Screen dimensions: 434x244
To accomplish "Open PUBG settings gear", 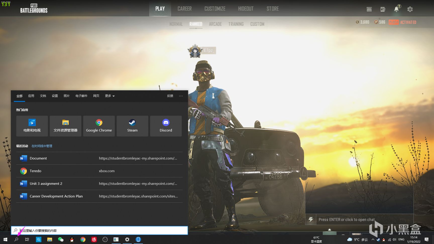I will (410, 9).
